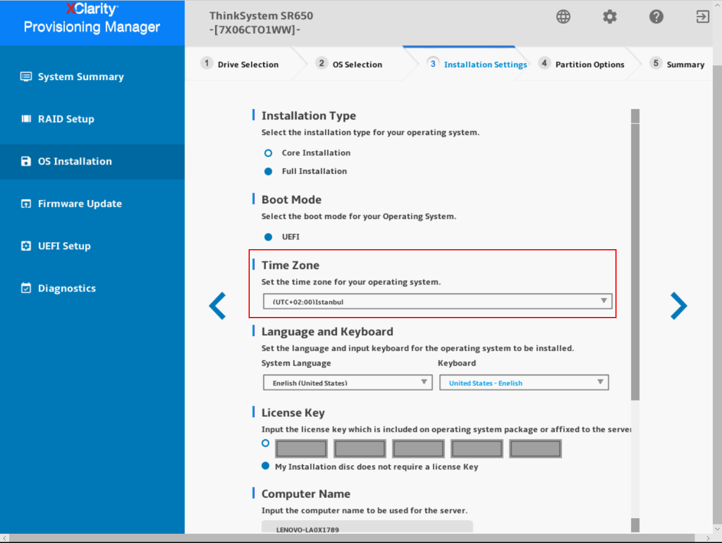Open Firmware Update in sidebar
Image resolution: width=722 pixels, height=543 pixels.
click(92, 203)
